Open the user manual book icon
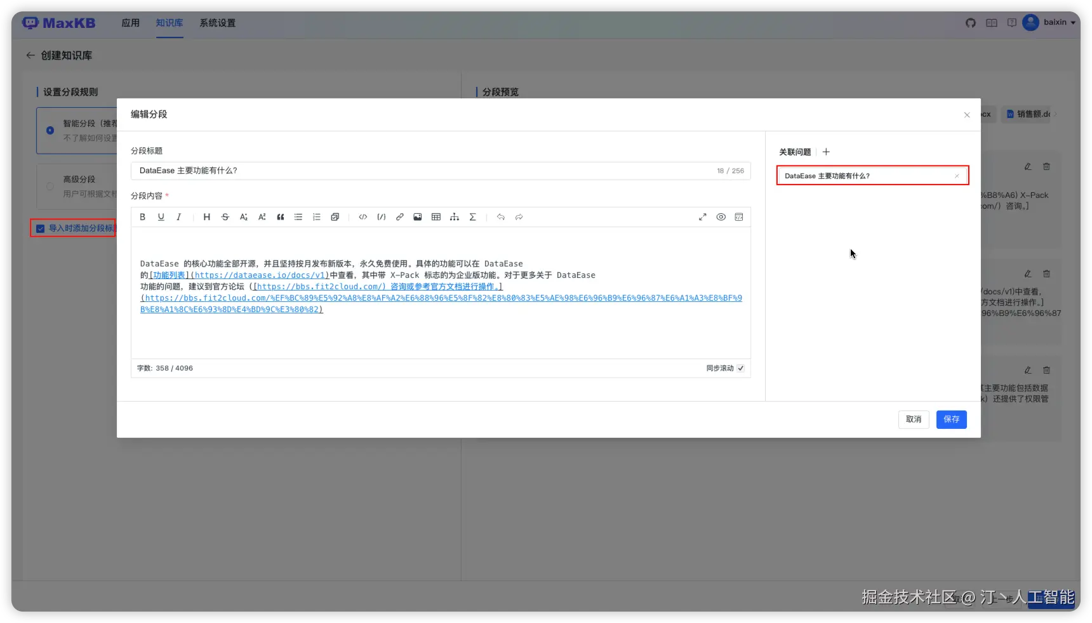1092x623 pixels. [992, 23]
